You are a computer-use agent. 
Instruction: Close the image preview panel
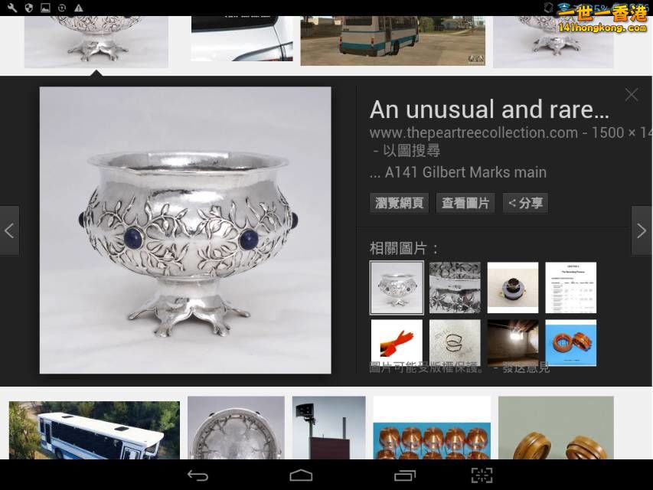pos(632,95)
